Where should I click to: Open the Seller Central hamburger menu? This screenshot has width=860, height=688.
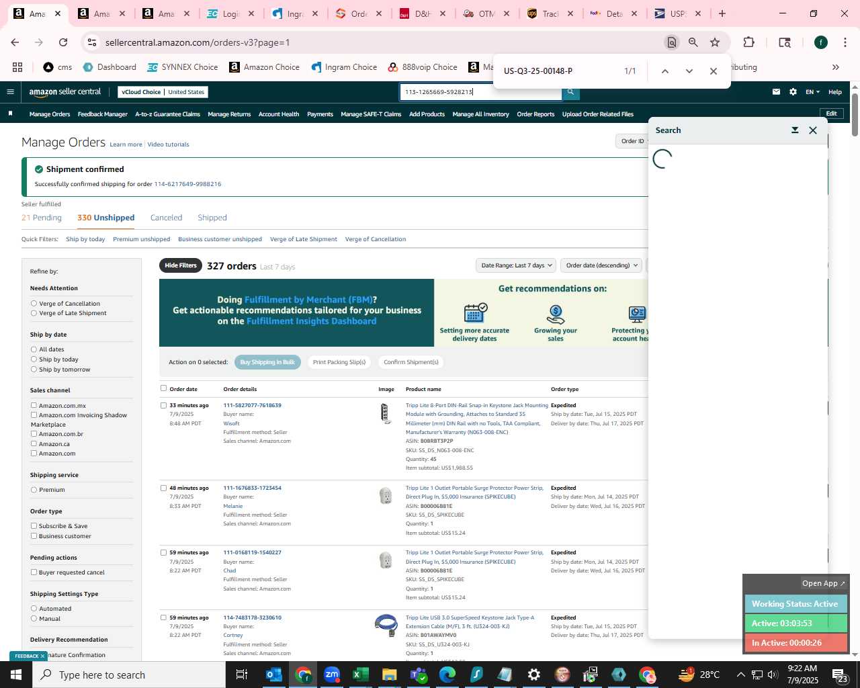click(x=10, y=92)
